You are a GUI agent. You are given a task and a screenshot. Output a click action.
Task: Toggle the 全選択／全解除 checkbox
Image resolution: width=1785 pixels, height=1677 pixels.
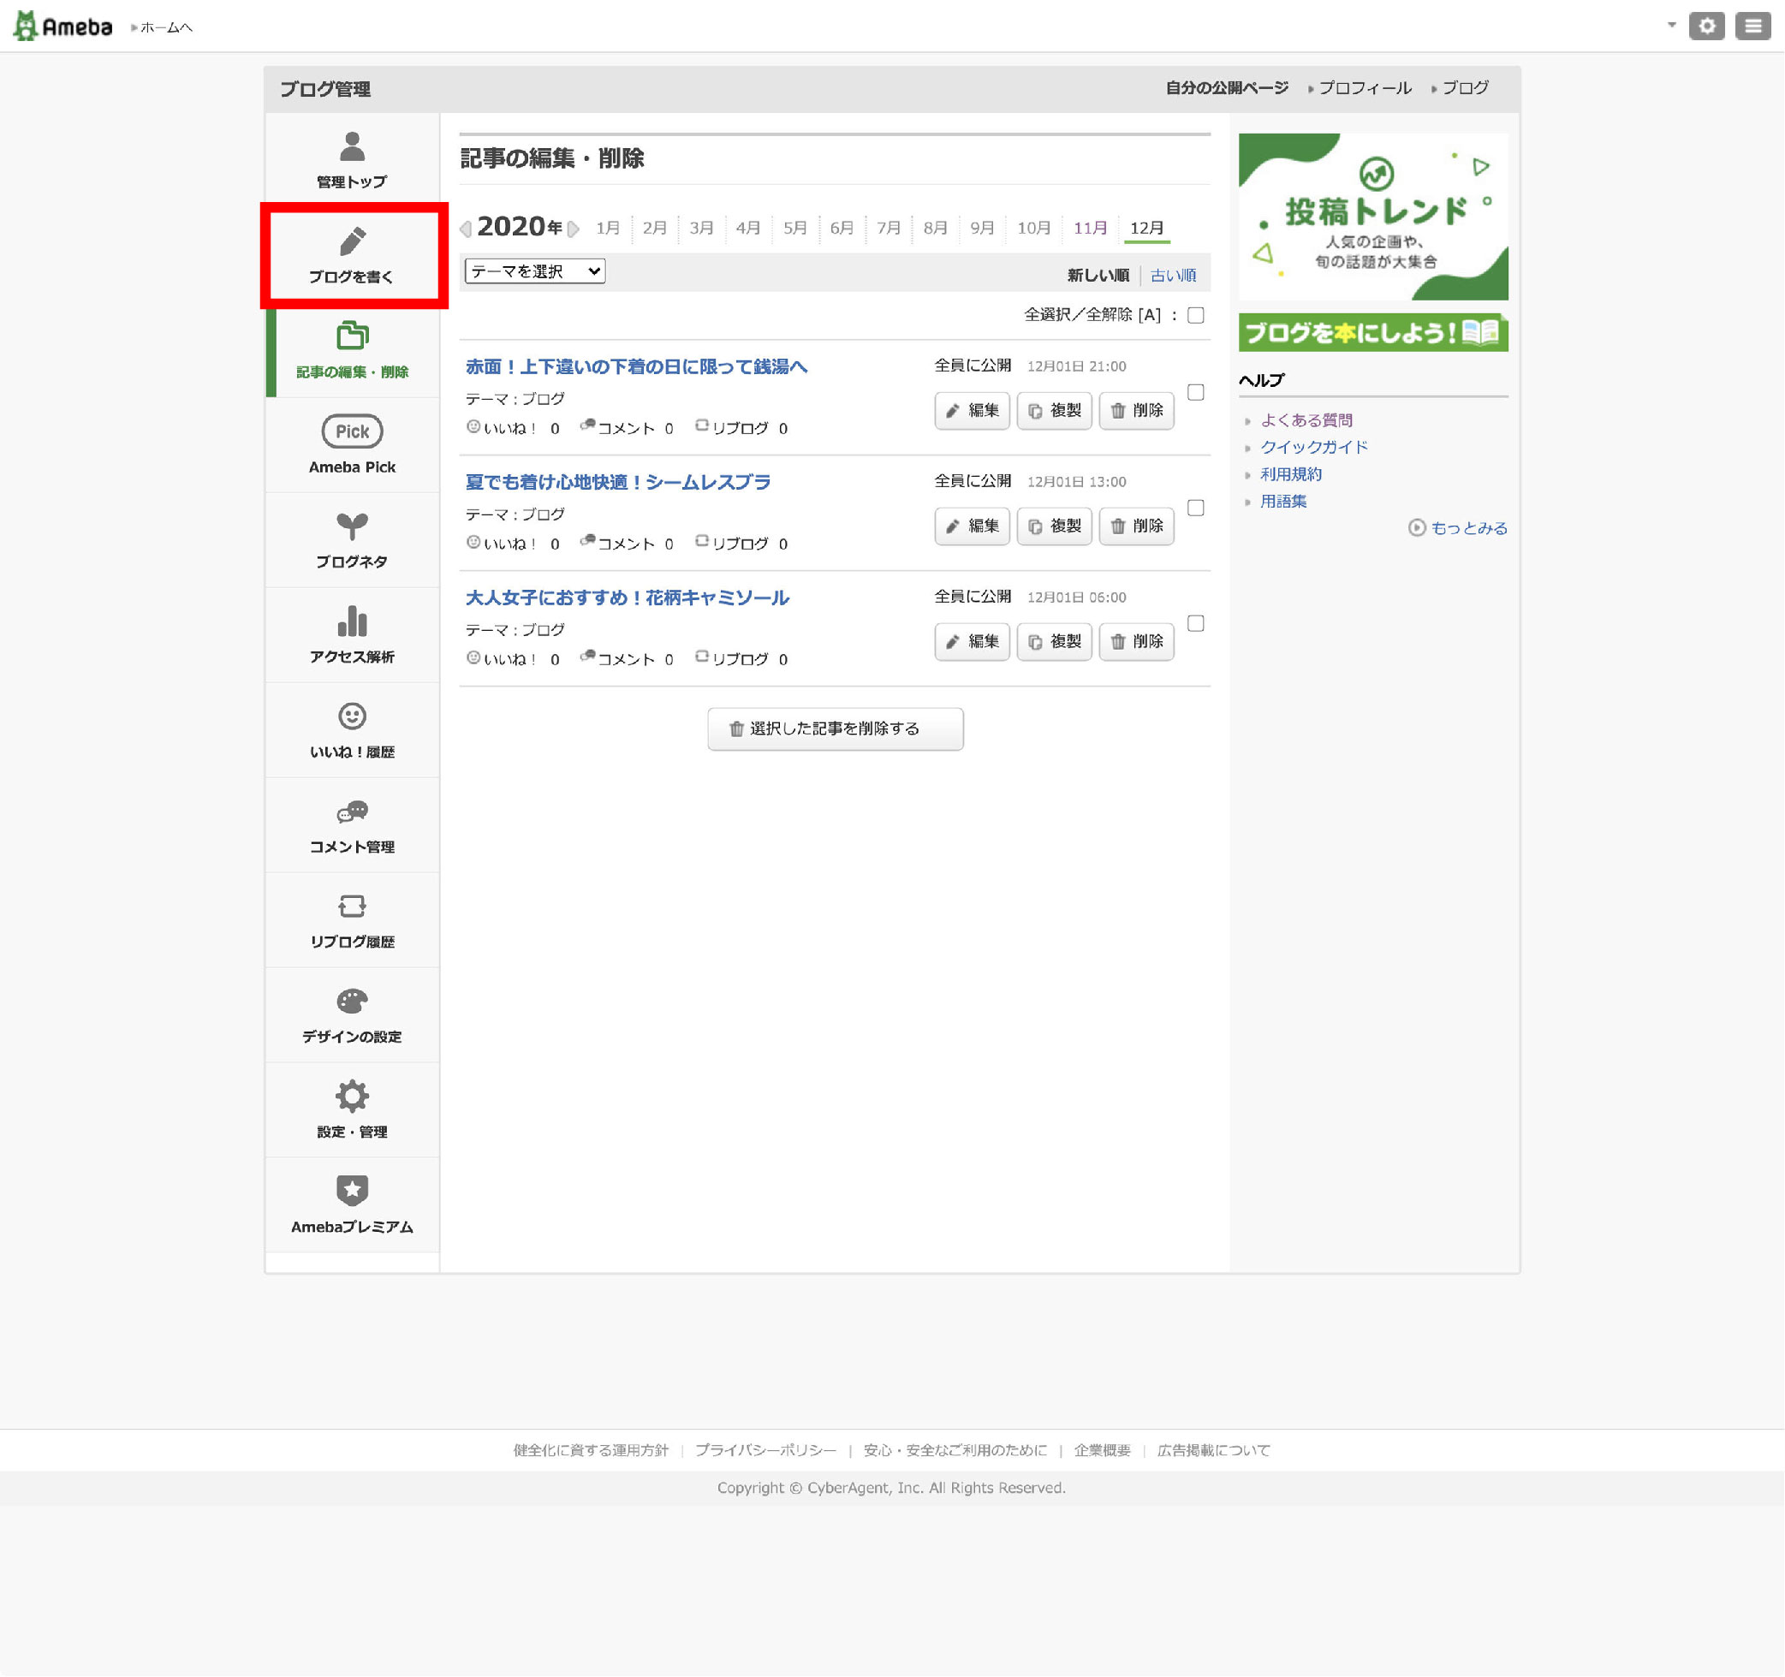pyautogui.click(x=1195, y=315)
